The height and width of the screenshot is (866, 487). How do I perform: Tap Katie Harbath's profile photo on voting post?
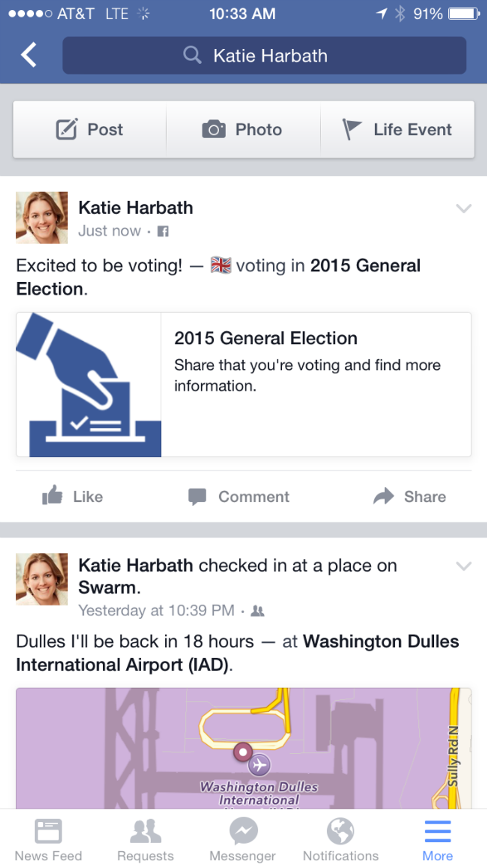(42, 218)
